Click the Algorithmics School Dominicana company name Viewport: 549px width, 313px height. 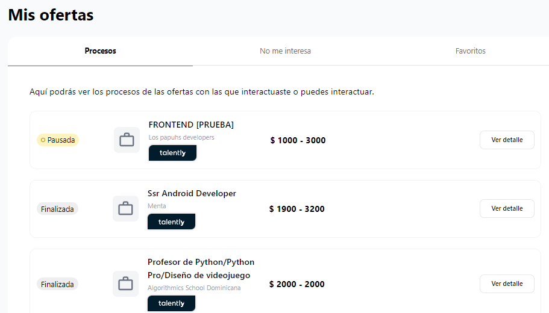[194, 288]
